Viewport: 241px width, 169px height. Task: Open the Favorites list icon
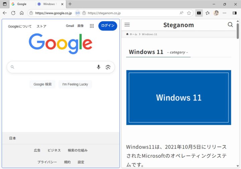[208, 13]
